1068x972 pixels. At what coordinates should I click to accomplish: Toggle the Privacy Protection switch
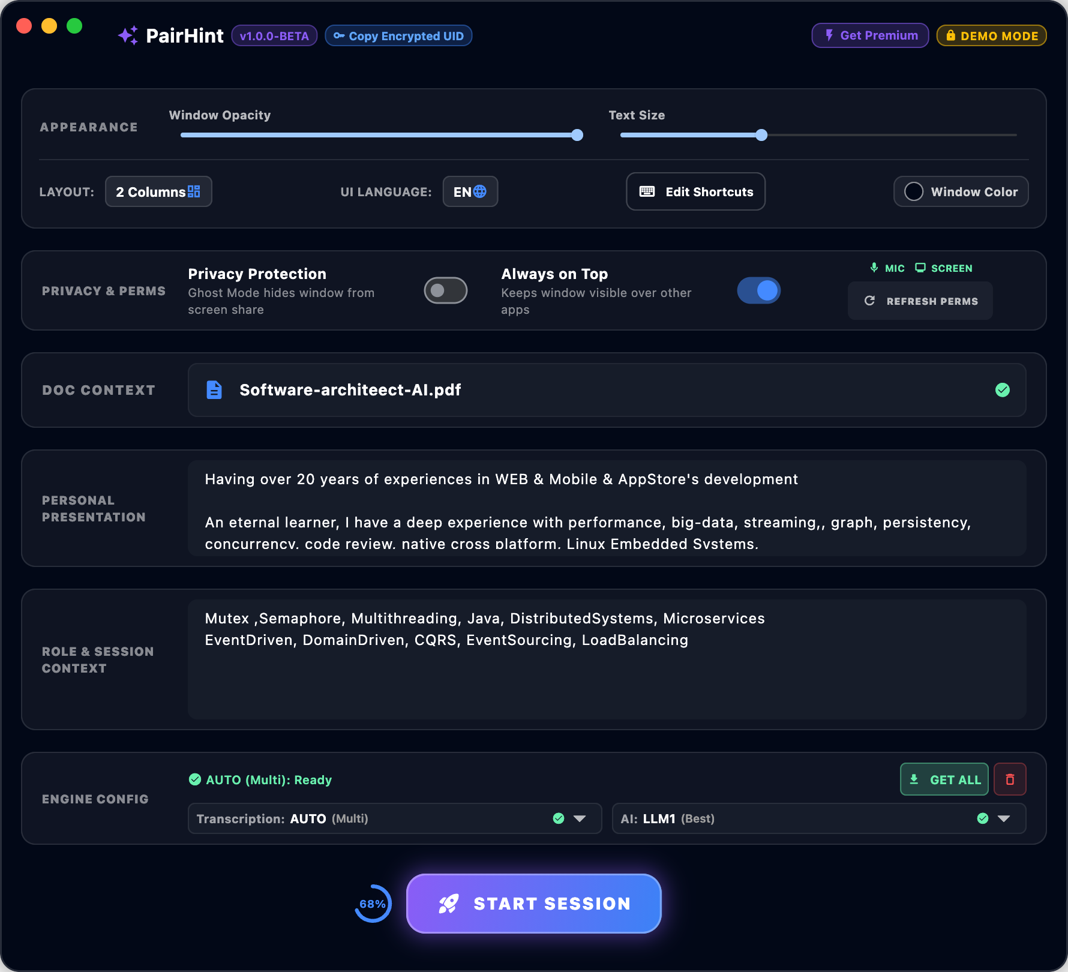(x=446, y=290)
